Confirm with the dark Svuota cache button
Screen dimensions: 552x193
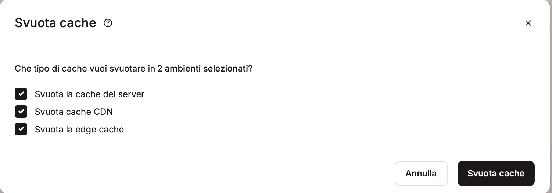(496, 174)
